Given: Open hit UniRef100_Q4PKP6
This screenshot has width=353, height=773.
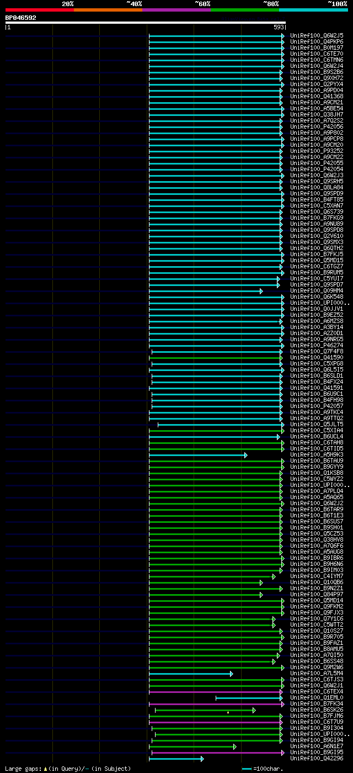Looking at the screenshot, I should (317, 41).
